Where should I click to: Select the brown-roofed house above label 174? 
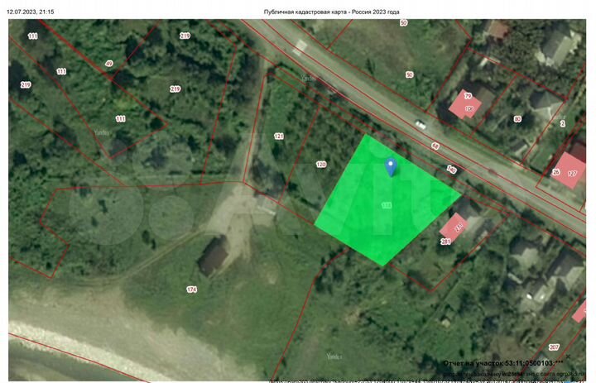point(213,256)
